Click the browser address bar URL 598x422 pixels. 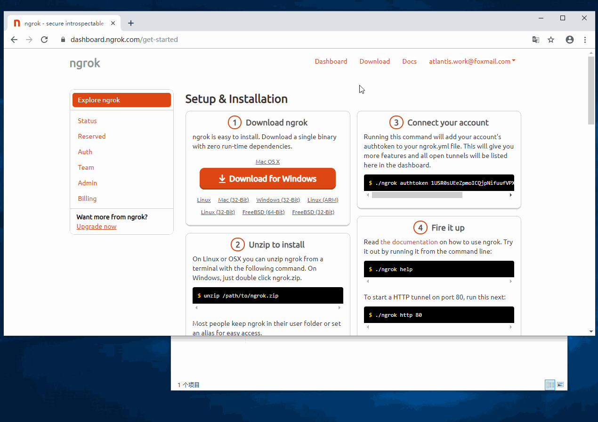pyautogui.click(x=124, y=40)
